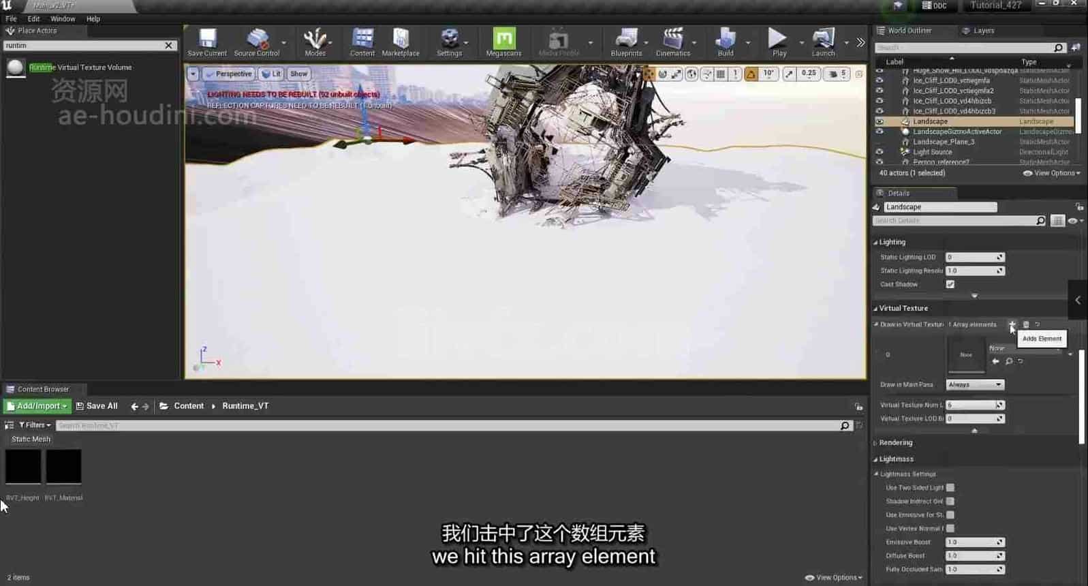Open the viewport options arrow menu
This screenshot has height=586, width=1088.
coord(193,74)
